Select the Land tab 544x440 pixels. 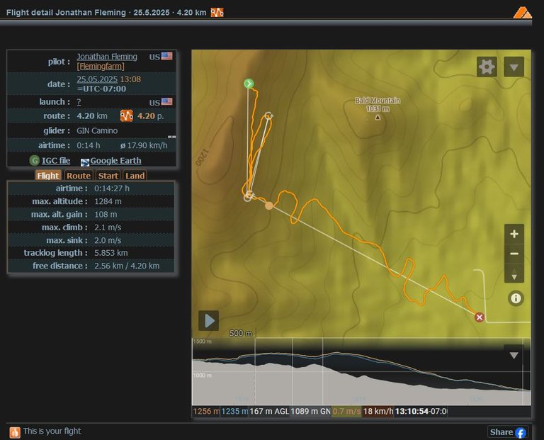point(135,176)
